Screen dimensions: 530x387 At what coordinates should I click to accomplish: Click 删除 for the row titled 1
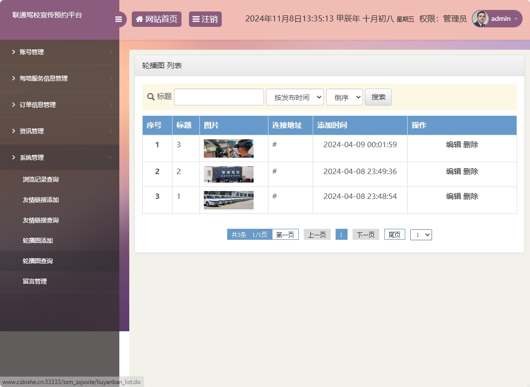(x=471, y=196)
